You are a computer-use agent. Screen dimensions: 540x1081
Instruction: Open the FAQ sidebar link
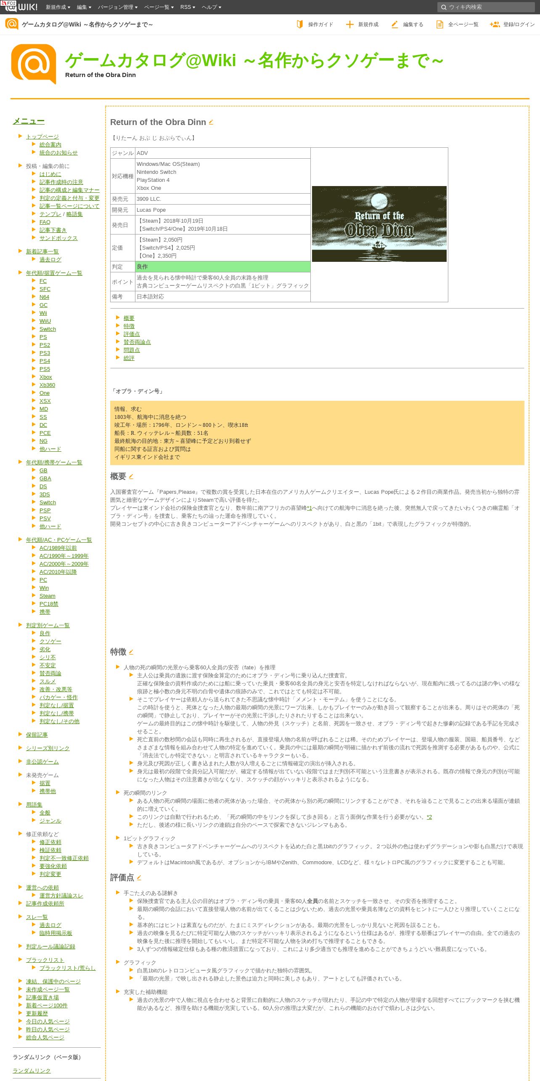45,222
